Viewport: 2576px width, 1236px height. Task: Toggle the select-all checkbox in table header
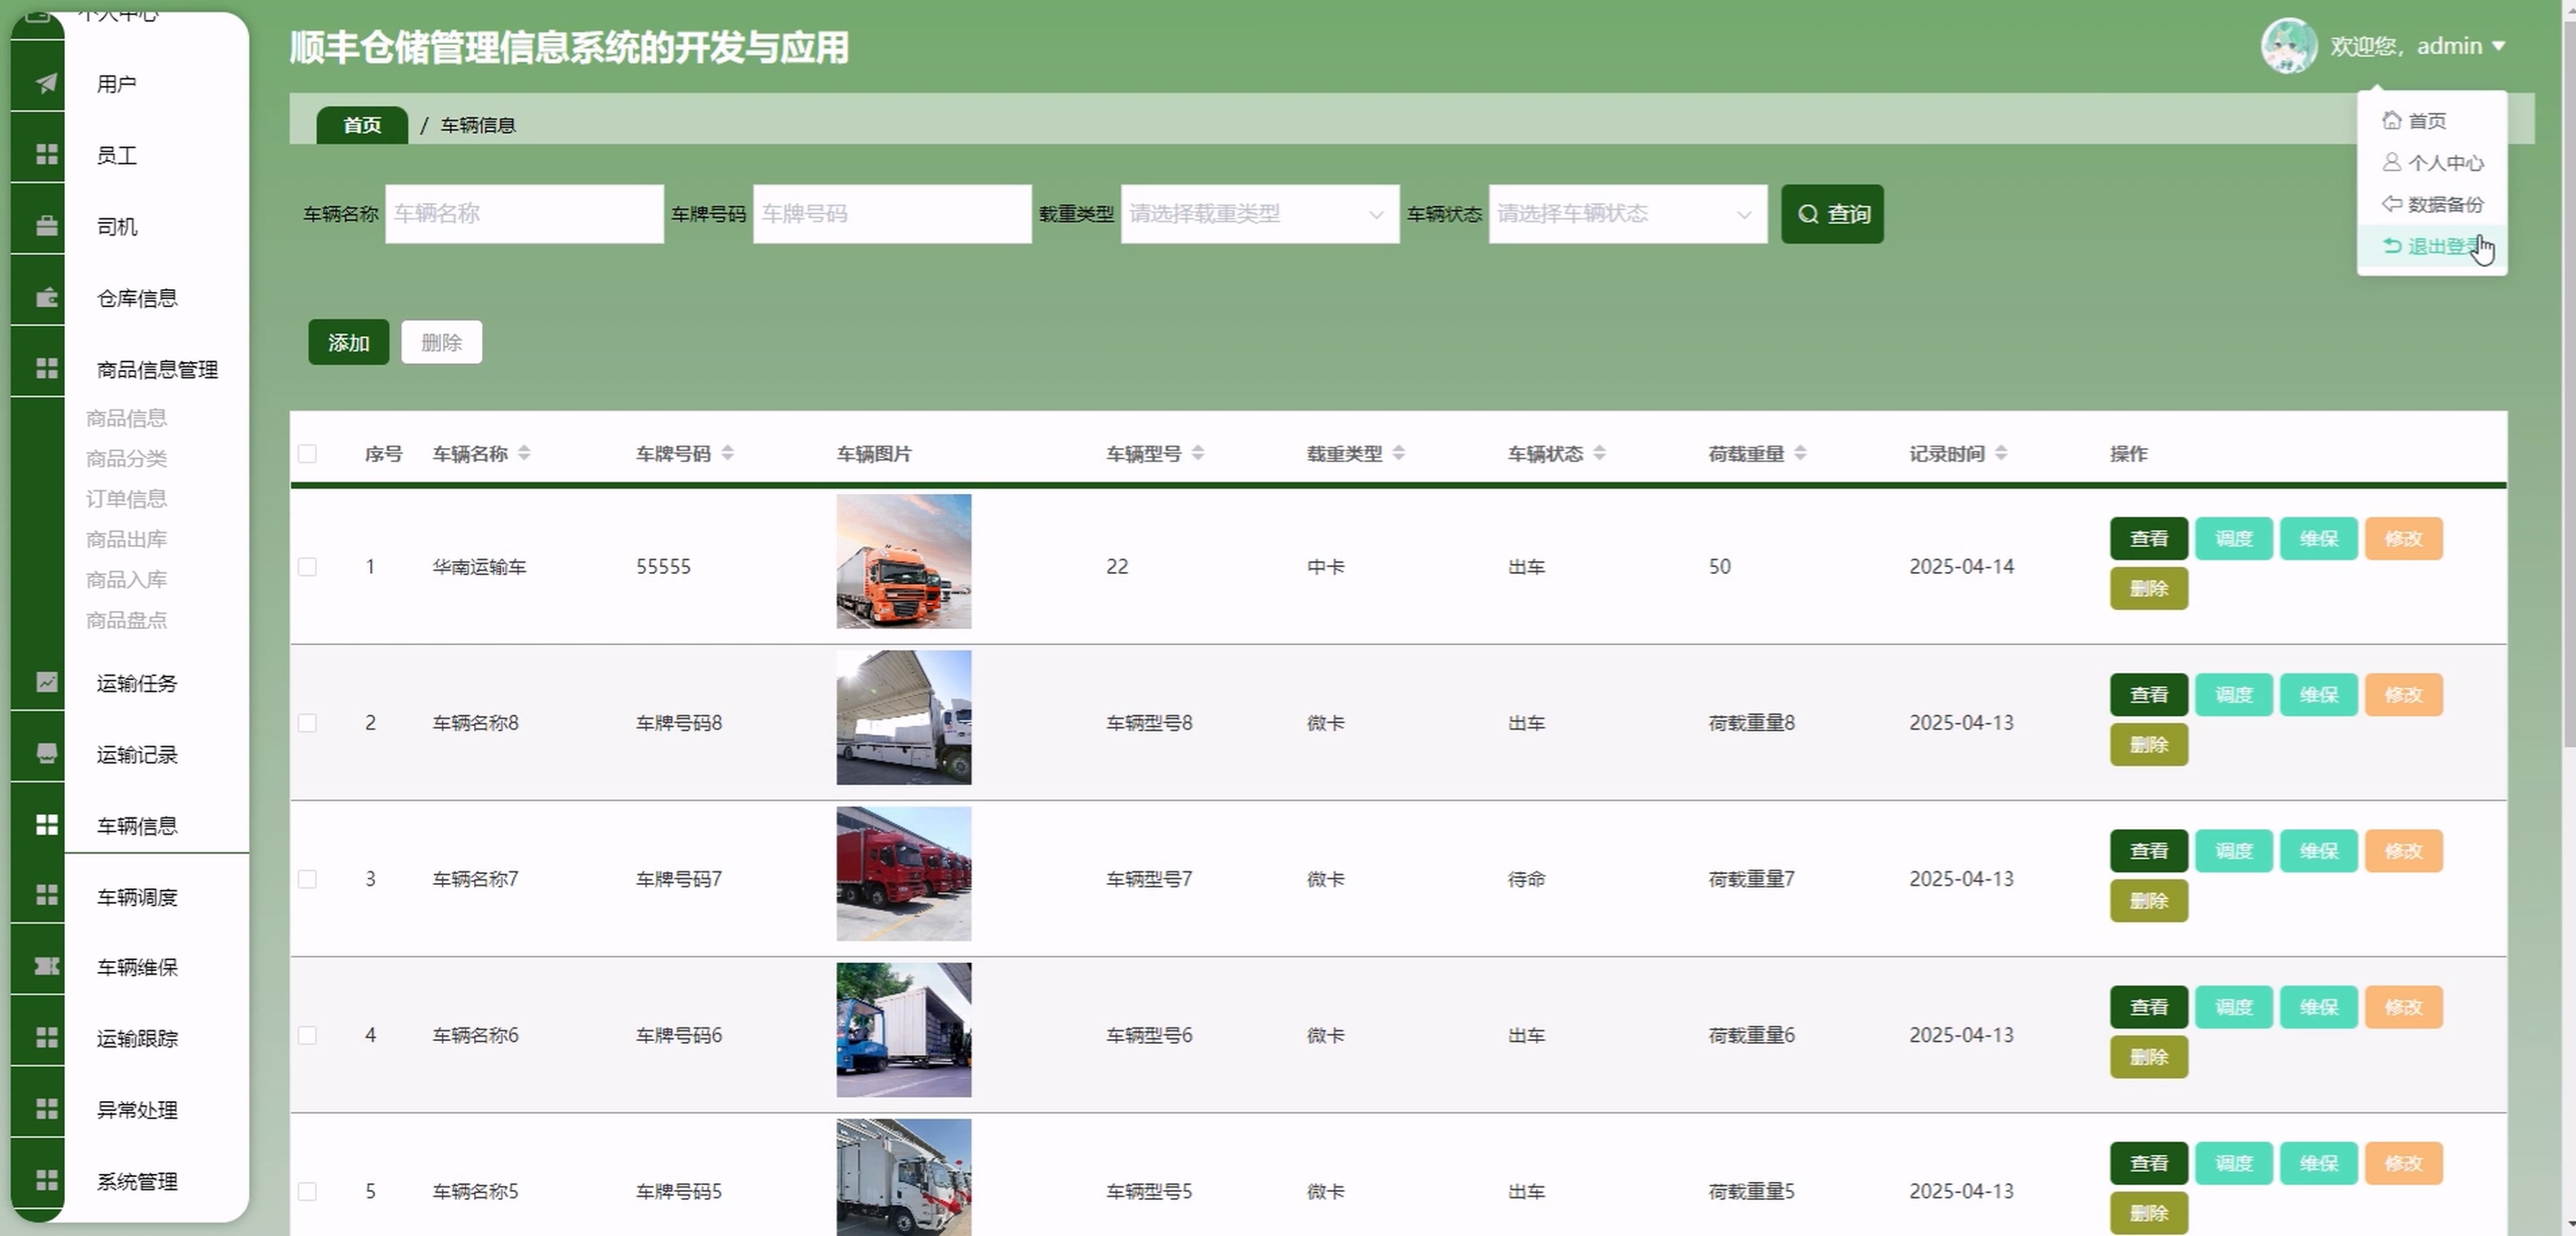(x=307, y=454)
